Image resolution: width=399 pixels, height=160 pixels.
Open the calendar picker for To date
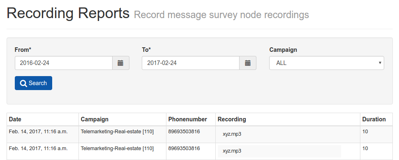[248, 63]
